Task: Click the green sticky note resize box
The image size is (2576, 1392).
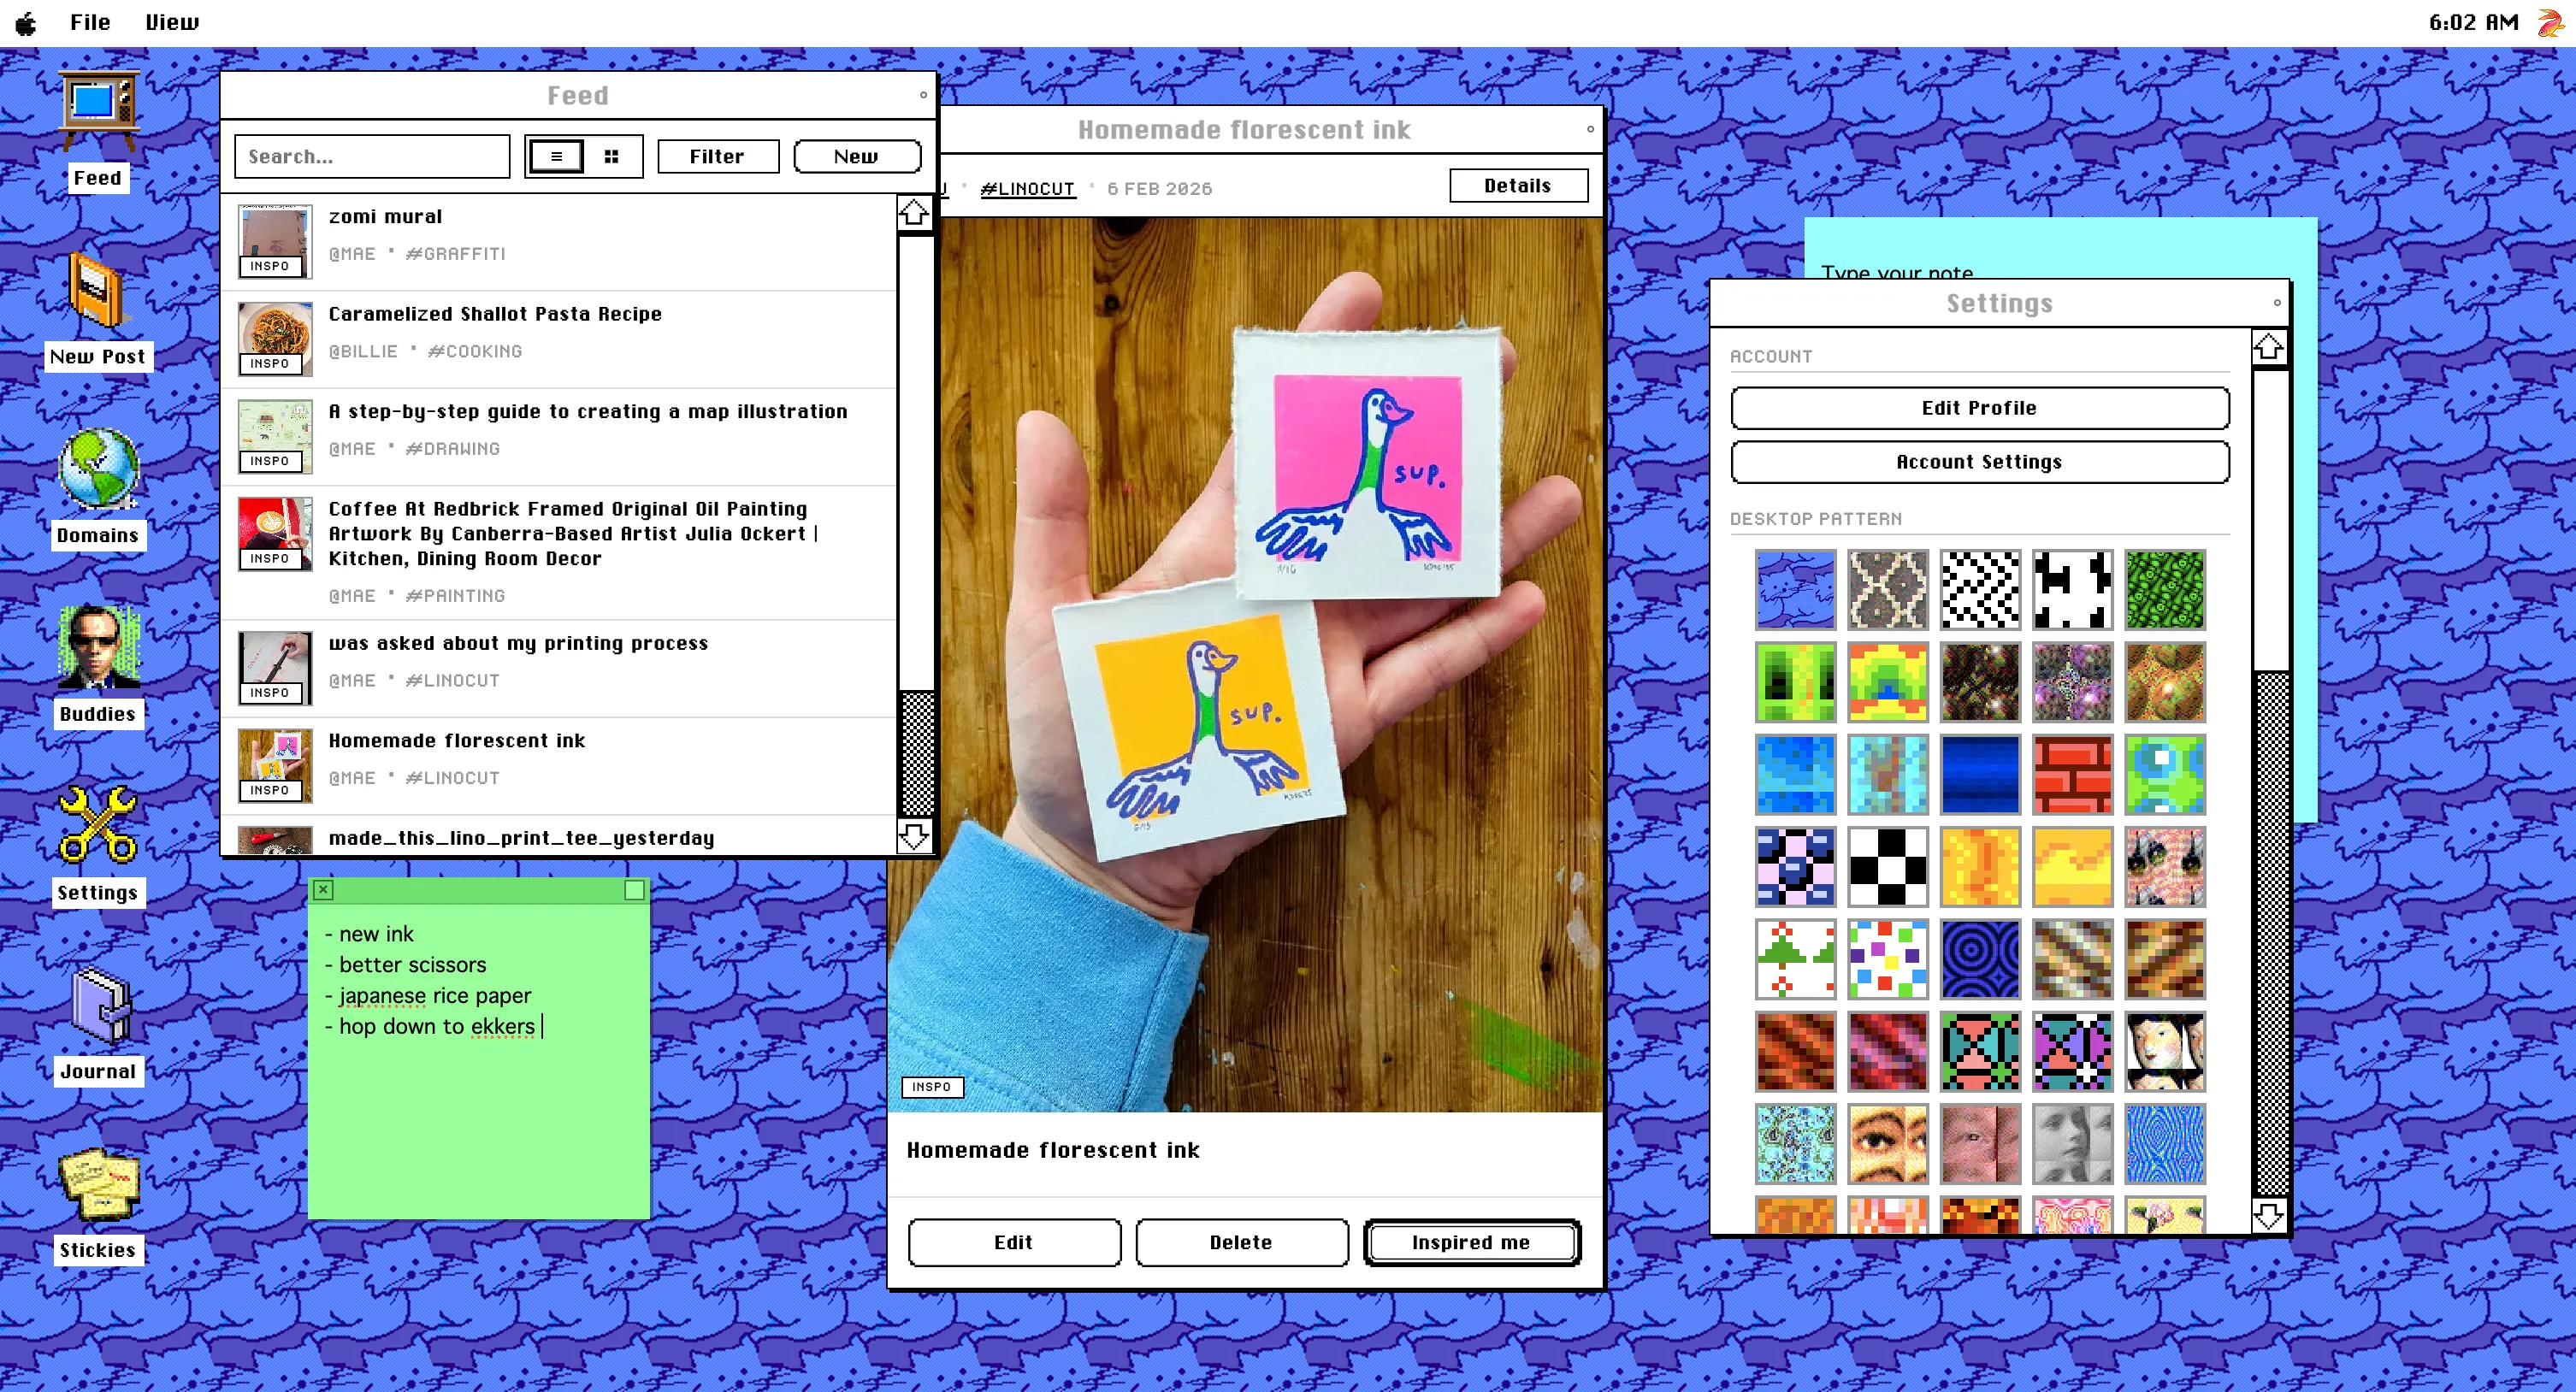Action: [634, 889]
